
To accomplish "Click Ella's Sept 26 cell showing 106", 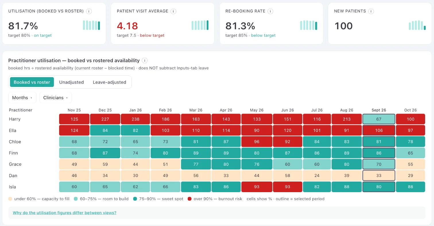I will (x=379, y=130).
